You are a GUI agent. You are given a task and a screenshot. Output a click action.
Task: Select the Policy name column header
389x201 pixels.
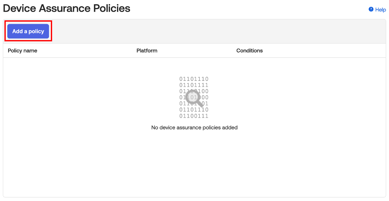tap(23, 51)
